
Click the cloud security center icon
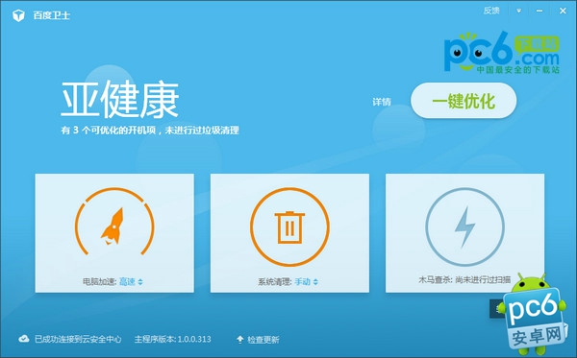click(24, 339)
